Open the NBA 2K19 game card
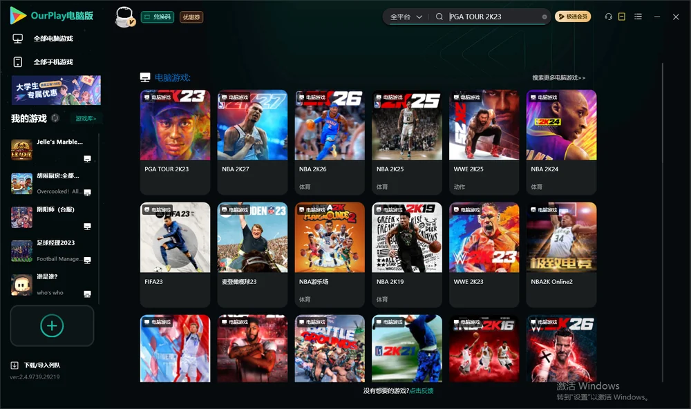 point(407,254)
